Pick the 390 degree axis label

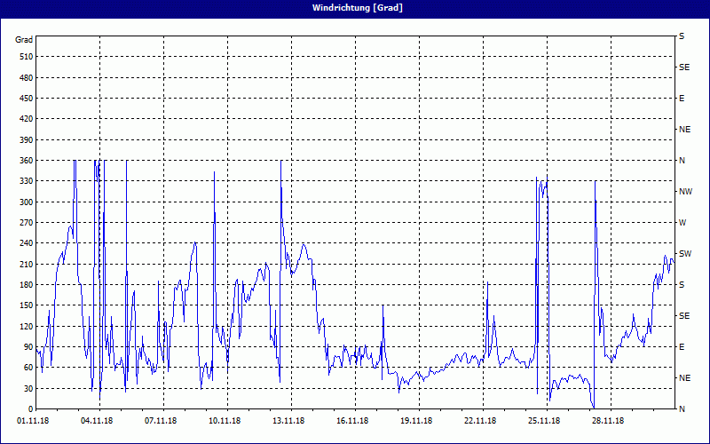pos(28,140)
